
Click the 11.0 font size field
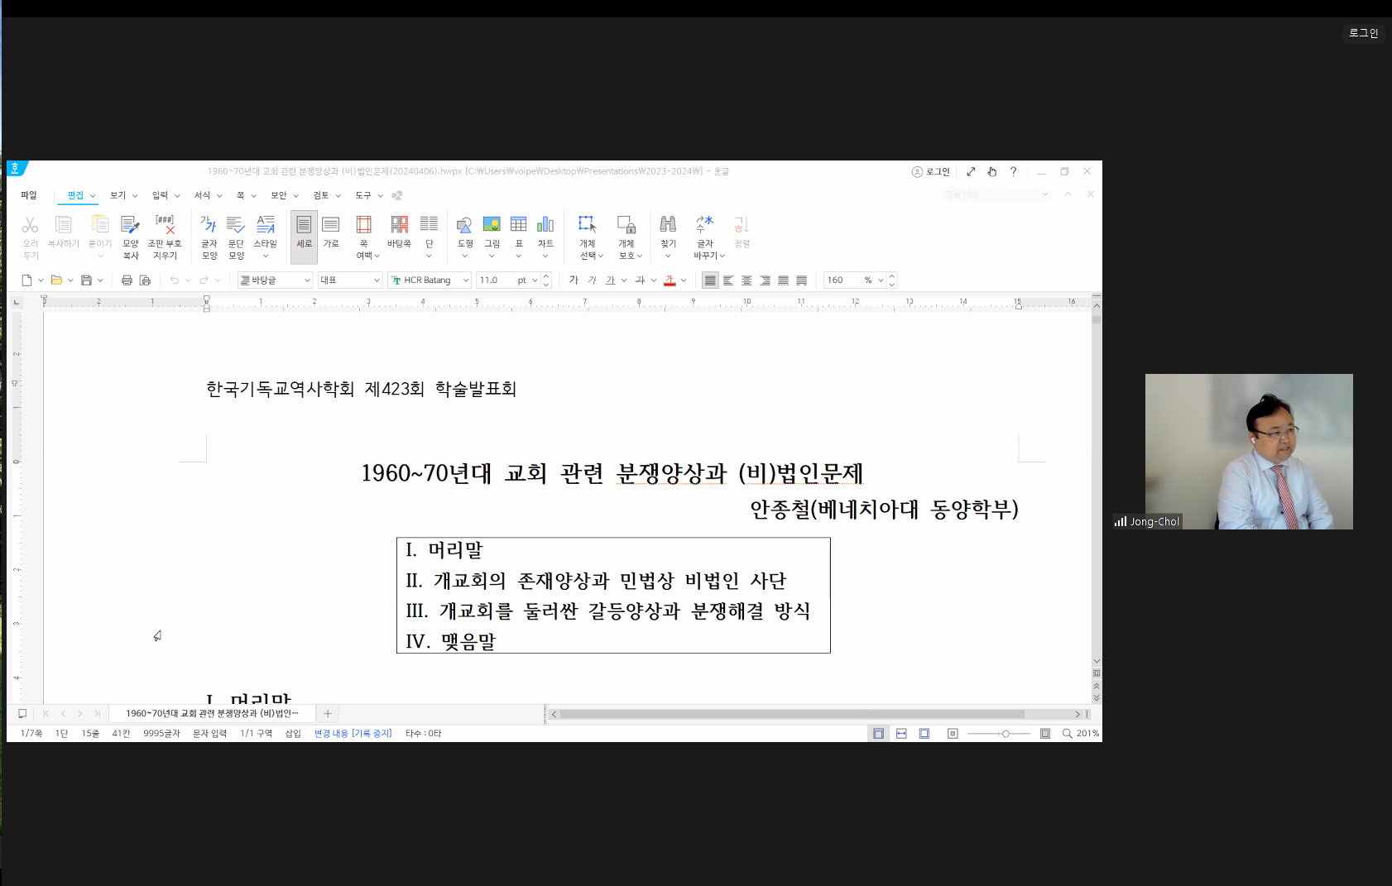tap(495, 280)
